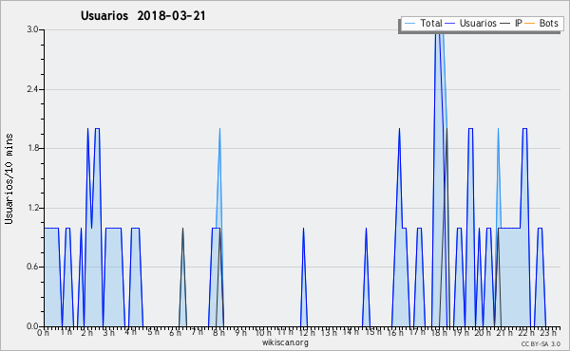The height and width of the screenshot is (351, 570).
Task: Click the '16 h' x-axis label
Action: tap(395, 332)
